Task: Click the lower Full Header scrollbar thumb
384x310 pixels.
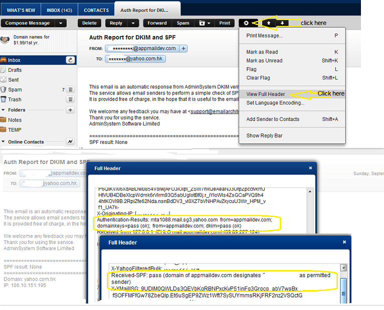Action: (344, 290)
